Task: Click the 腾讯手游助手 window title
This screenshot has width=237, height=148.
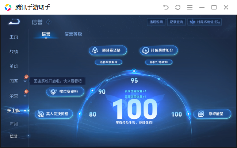Action: click(x=33, y=7)
